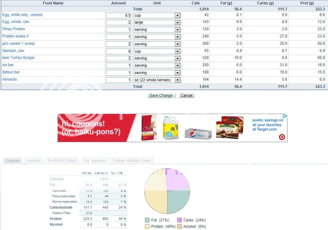Switch to the Nutrition tab
The width and height of the screenshot is (328, 230).
click(33, 161)
